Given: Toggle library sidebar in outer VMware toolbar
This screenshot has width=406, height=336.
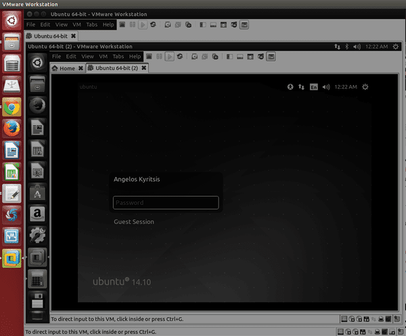Looking at the screenshot, I should [203, 25].
